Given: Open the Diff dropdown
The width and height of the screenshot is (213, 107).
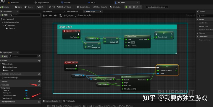Looking at the screenshot, I should (41, 7).
